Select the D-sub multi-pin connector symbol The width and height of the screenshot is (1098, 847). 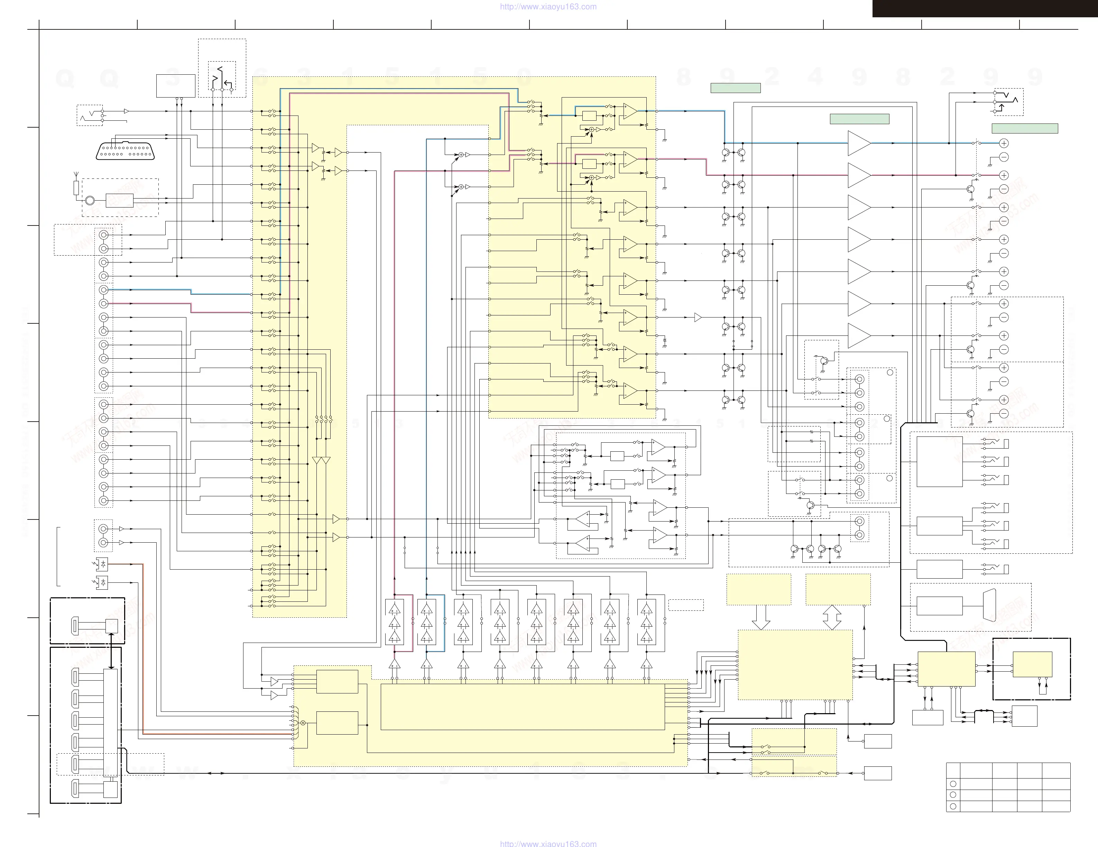(125, 151)
